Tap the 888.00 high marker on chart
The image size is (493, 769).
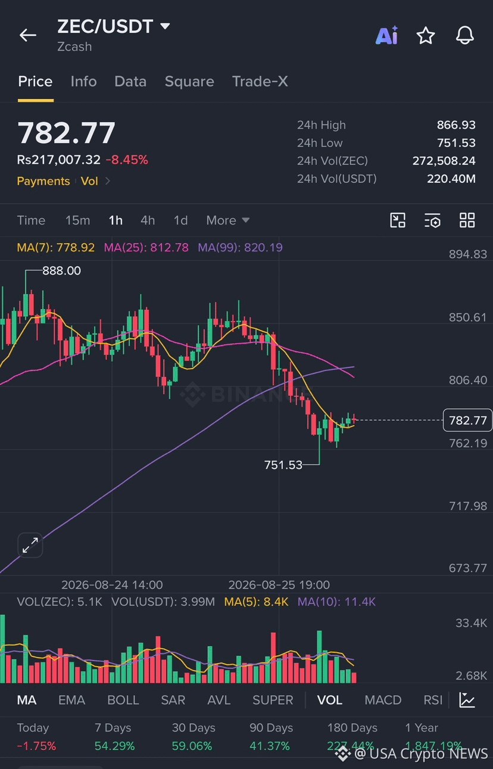(62, 270)
